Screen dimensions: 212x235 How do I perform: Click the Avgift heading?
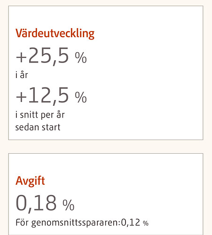coord(30,181)
